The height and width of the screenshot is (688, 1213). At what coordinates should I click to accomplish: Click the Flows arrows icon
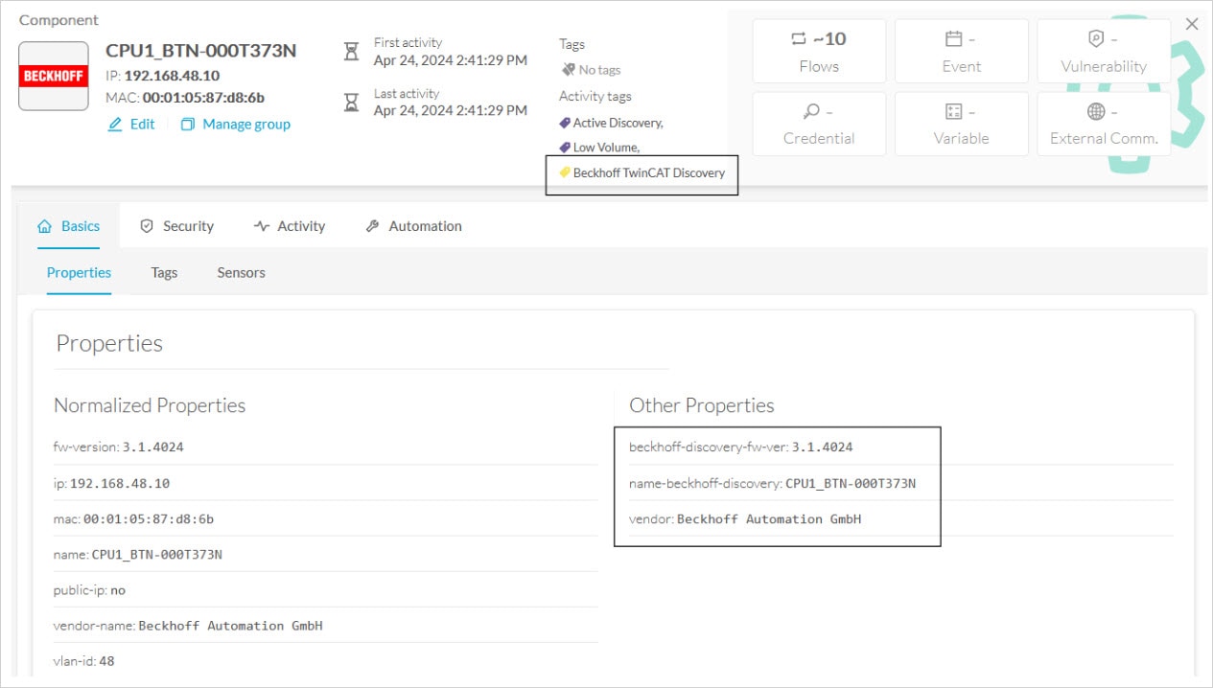coord(799,38)
